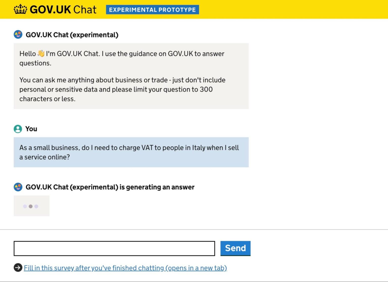Click the circular arrow icon before survey link
388x282 pixels.
click(x=18, y=267)
